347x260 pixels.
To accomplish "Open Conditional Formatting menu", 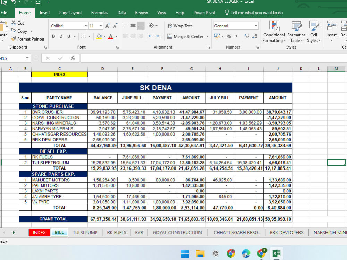I will [x=274, y=32].
